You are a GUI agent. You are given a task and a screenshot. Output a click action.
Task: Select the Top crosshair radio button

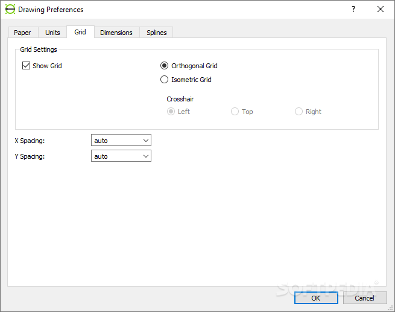235,112
